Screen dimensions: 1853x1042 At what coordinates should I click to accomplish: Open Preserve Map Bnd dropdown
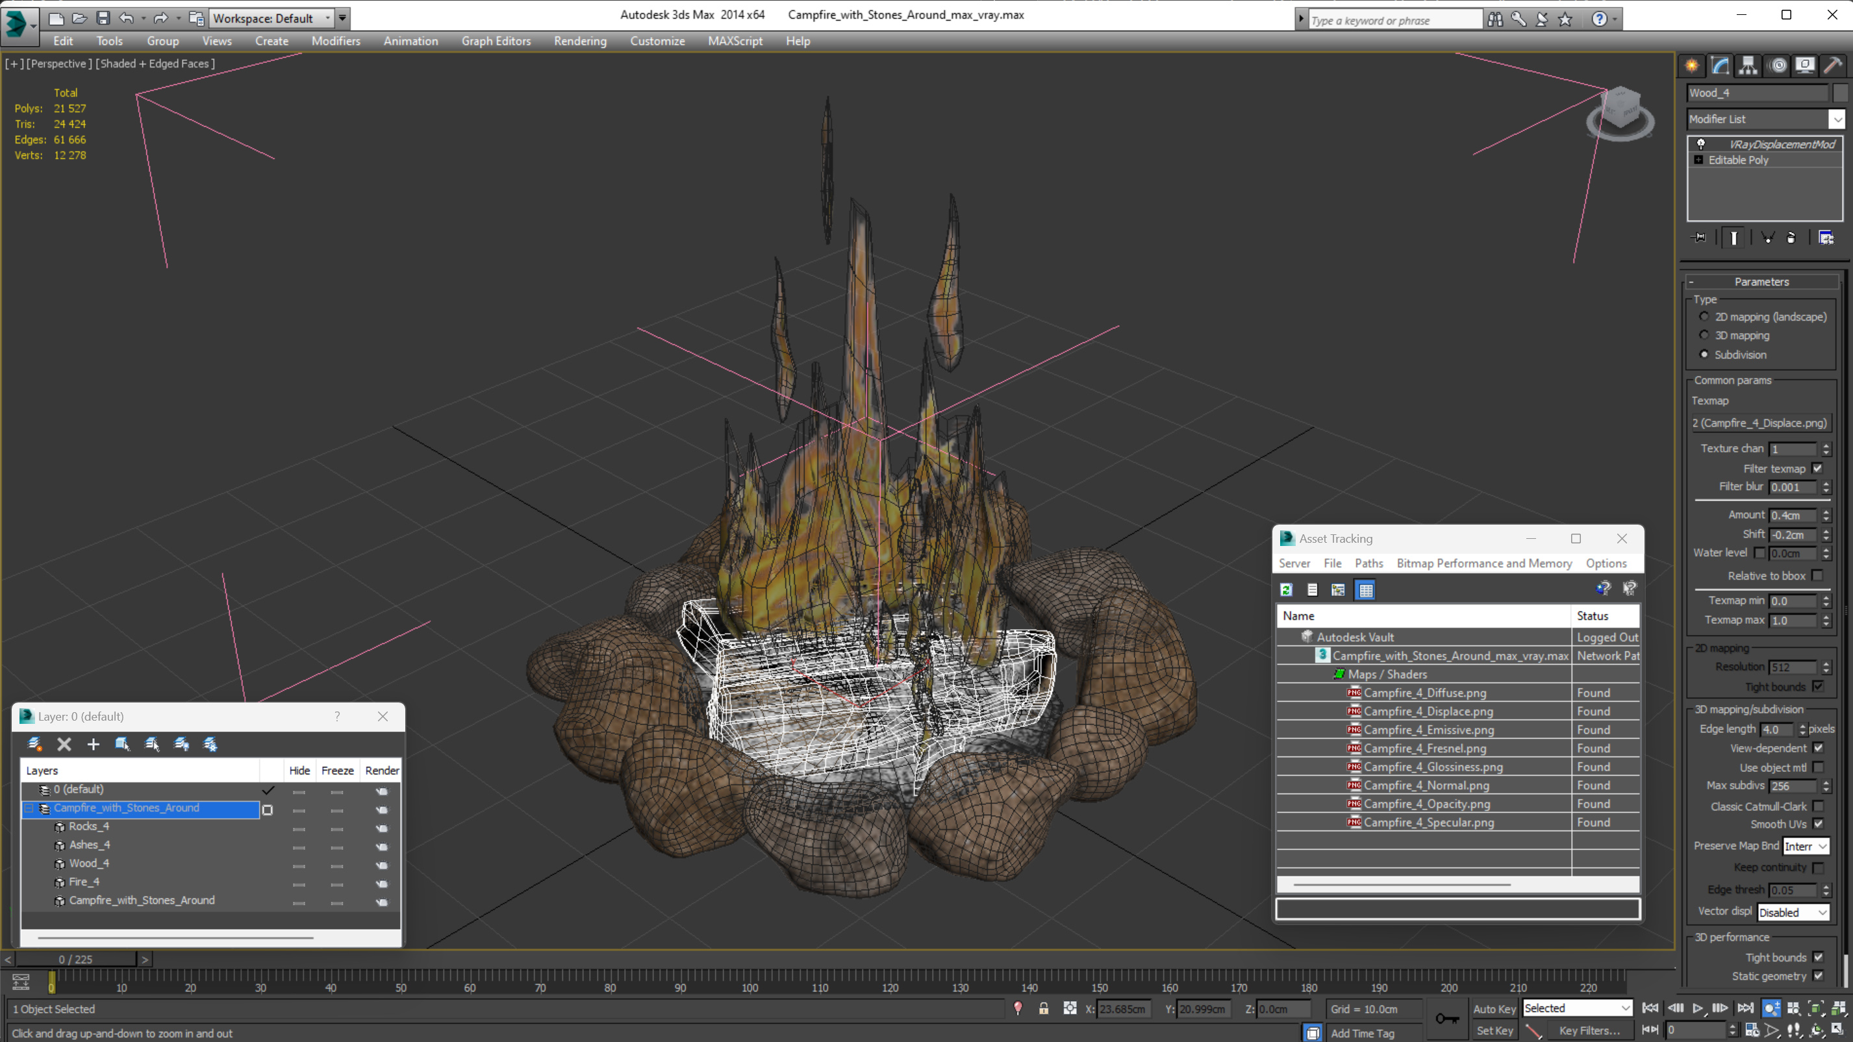click(1805, 847)
